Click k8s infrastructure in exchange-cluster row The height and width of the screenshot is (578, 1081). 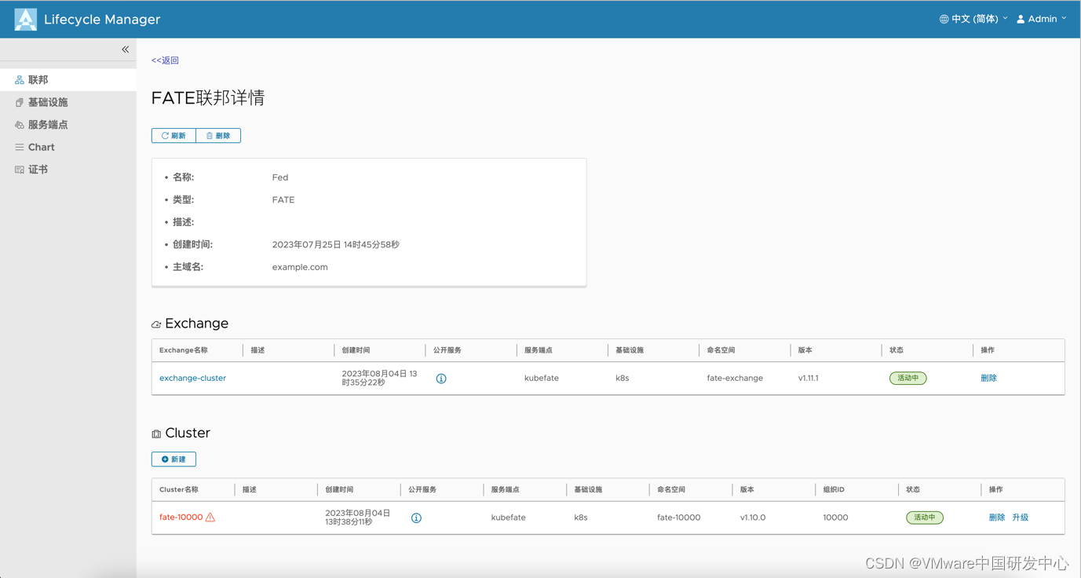[x=623, y=378]
